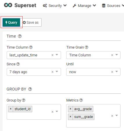This screenshot has height=131, width=124.
Task: Clear the last_update_time selection
Action: 53,55
